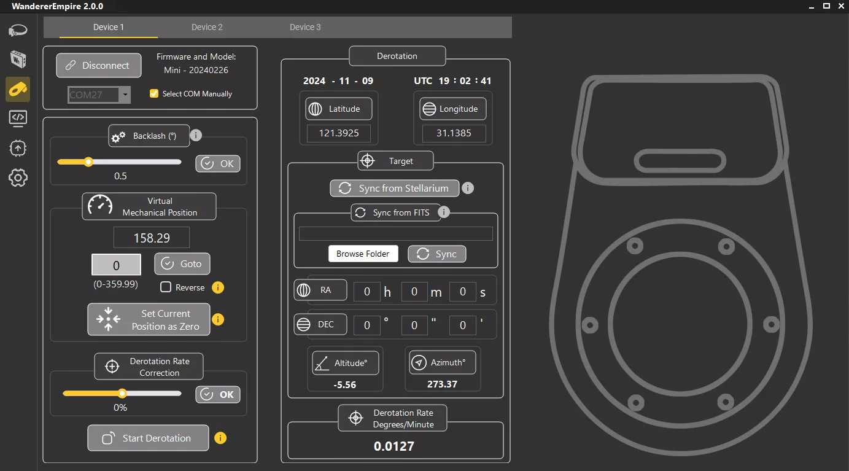Click the Derotation Rate Correction slider handle
Viewport: 849px width, 471px height.
pyautogui.click(x=122, y=394)
